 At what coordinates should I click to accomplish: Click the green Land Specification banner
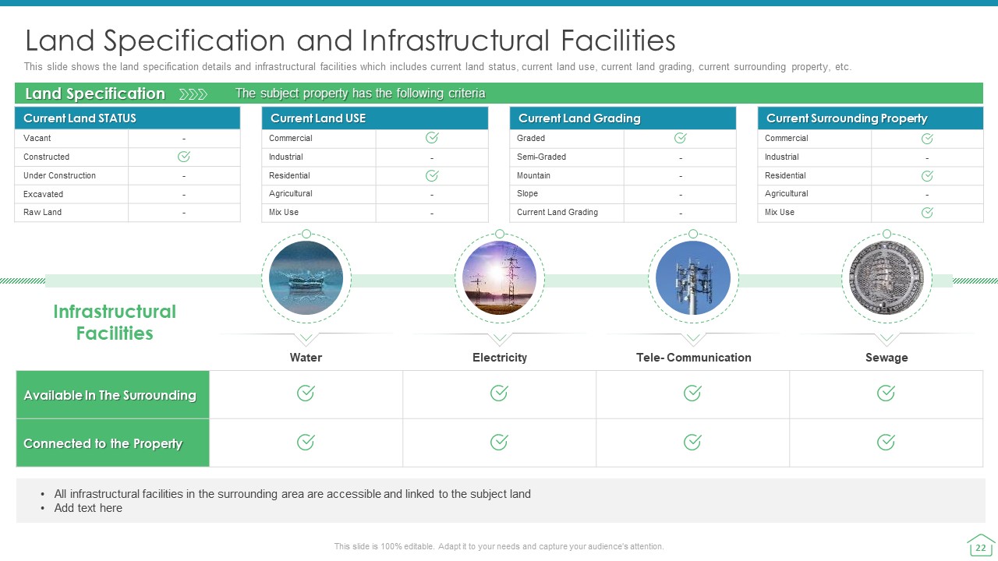click(x=499, y=93)
